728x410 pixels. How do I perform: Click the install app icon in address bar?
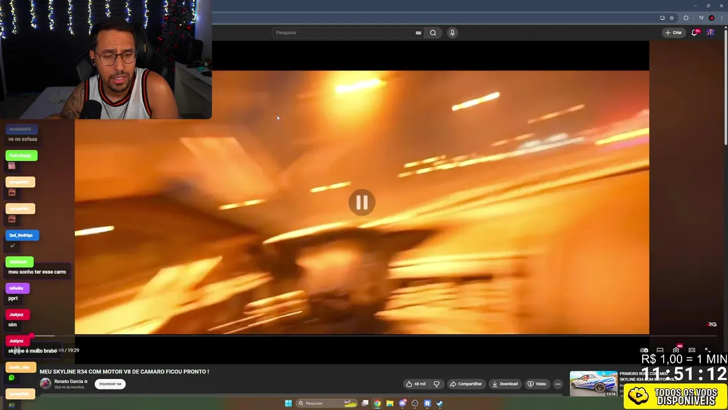coord(662,18)
